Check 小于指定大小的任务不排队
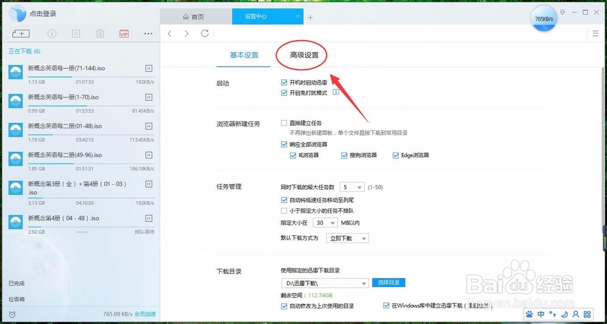Screen dimensions: 607x324 (283, 211)
